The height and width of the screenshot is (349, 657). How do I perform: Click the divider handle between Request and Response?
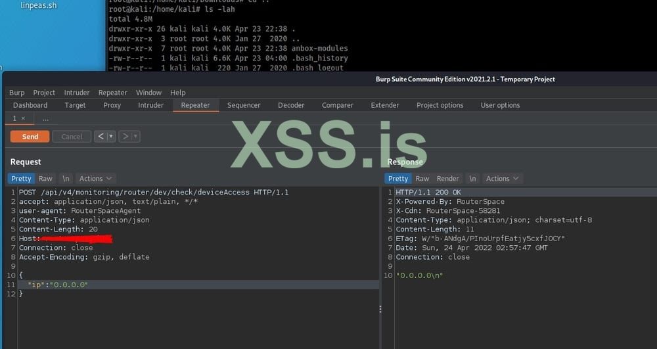(380, 309)
